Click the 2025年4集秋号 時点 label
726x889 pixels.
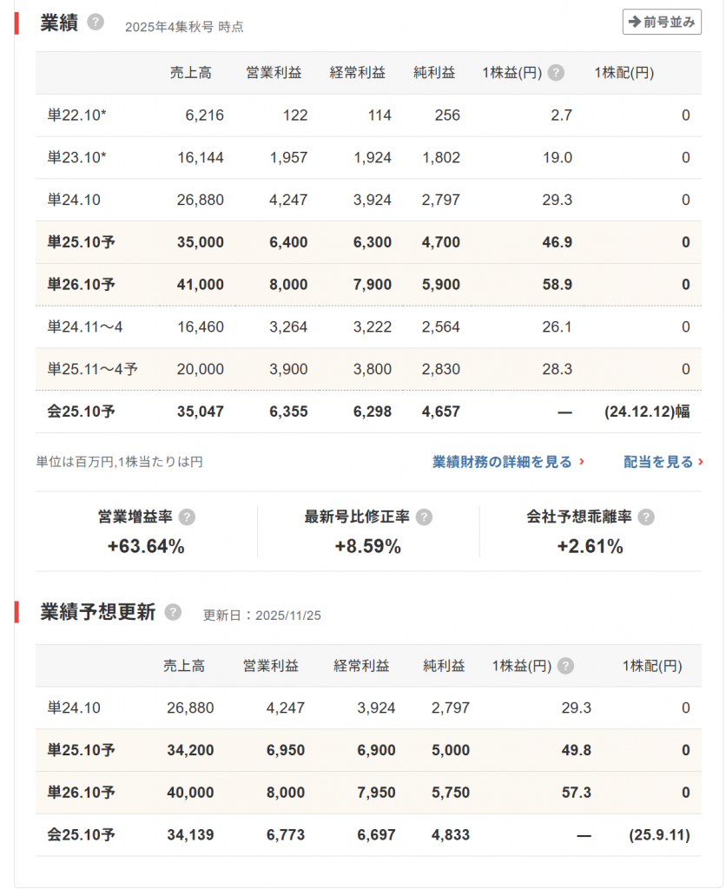184,27
